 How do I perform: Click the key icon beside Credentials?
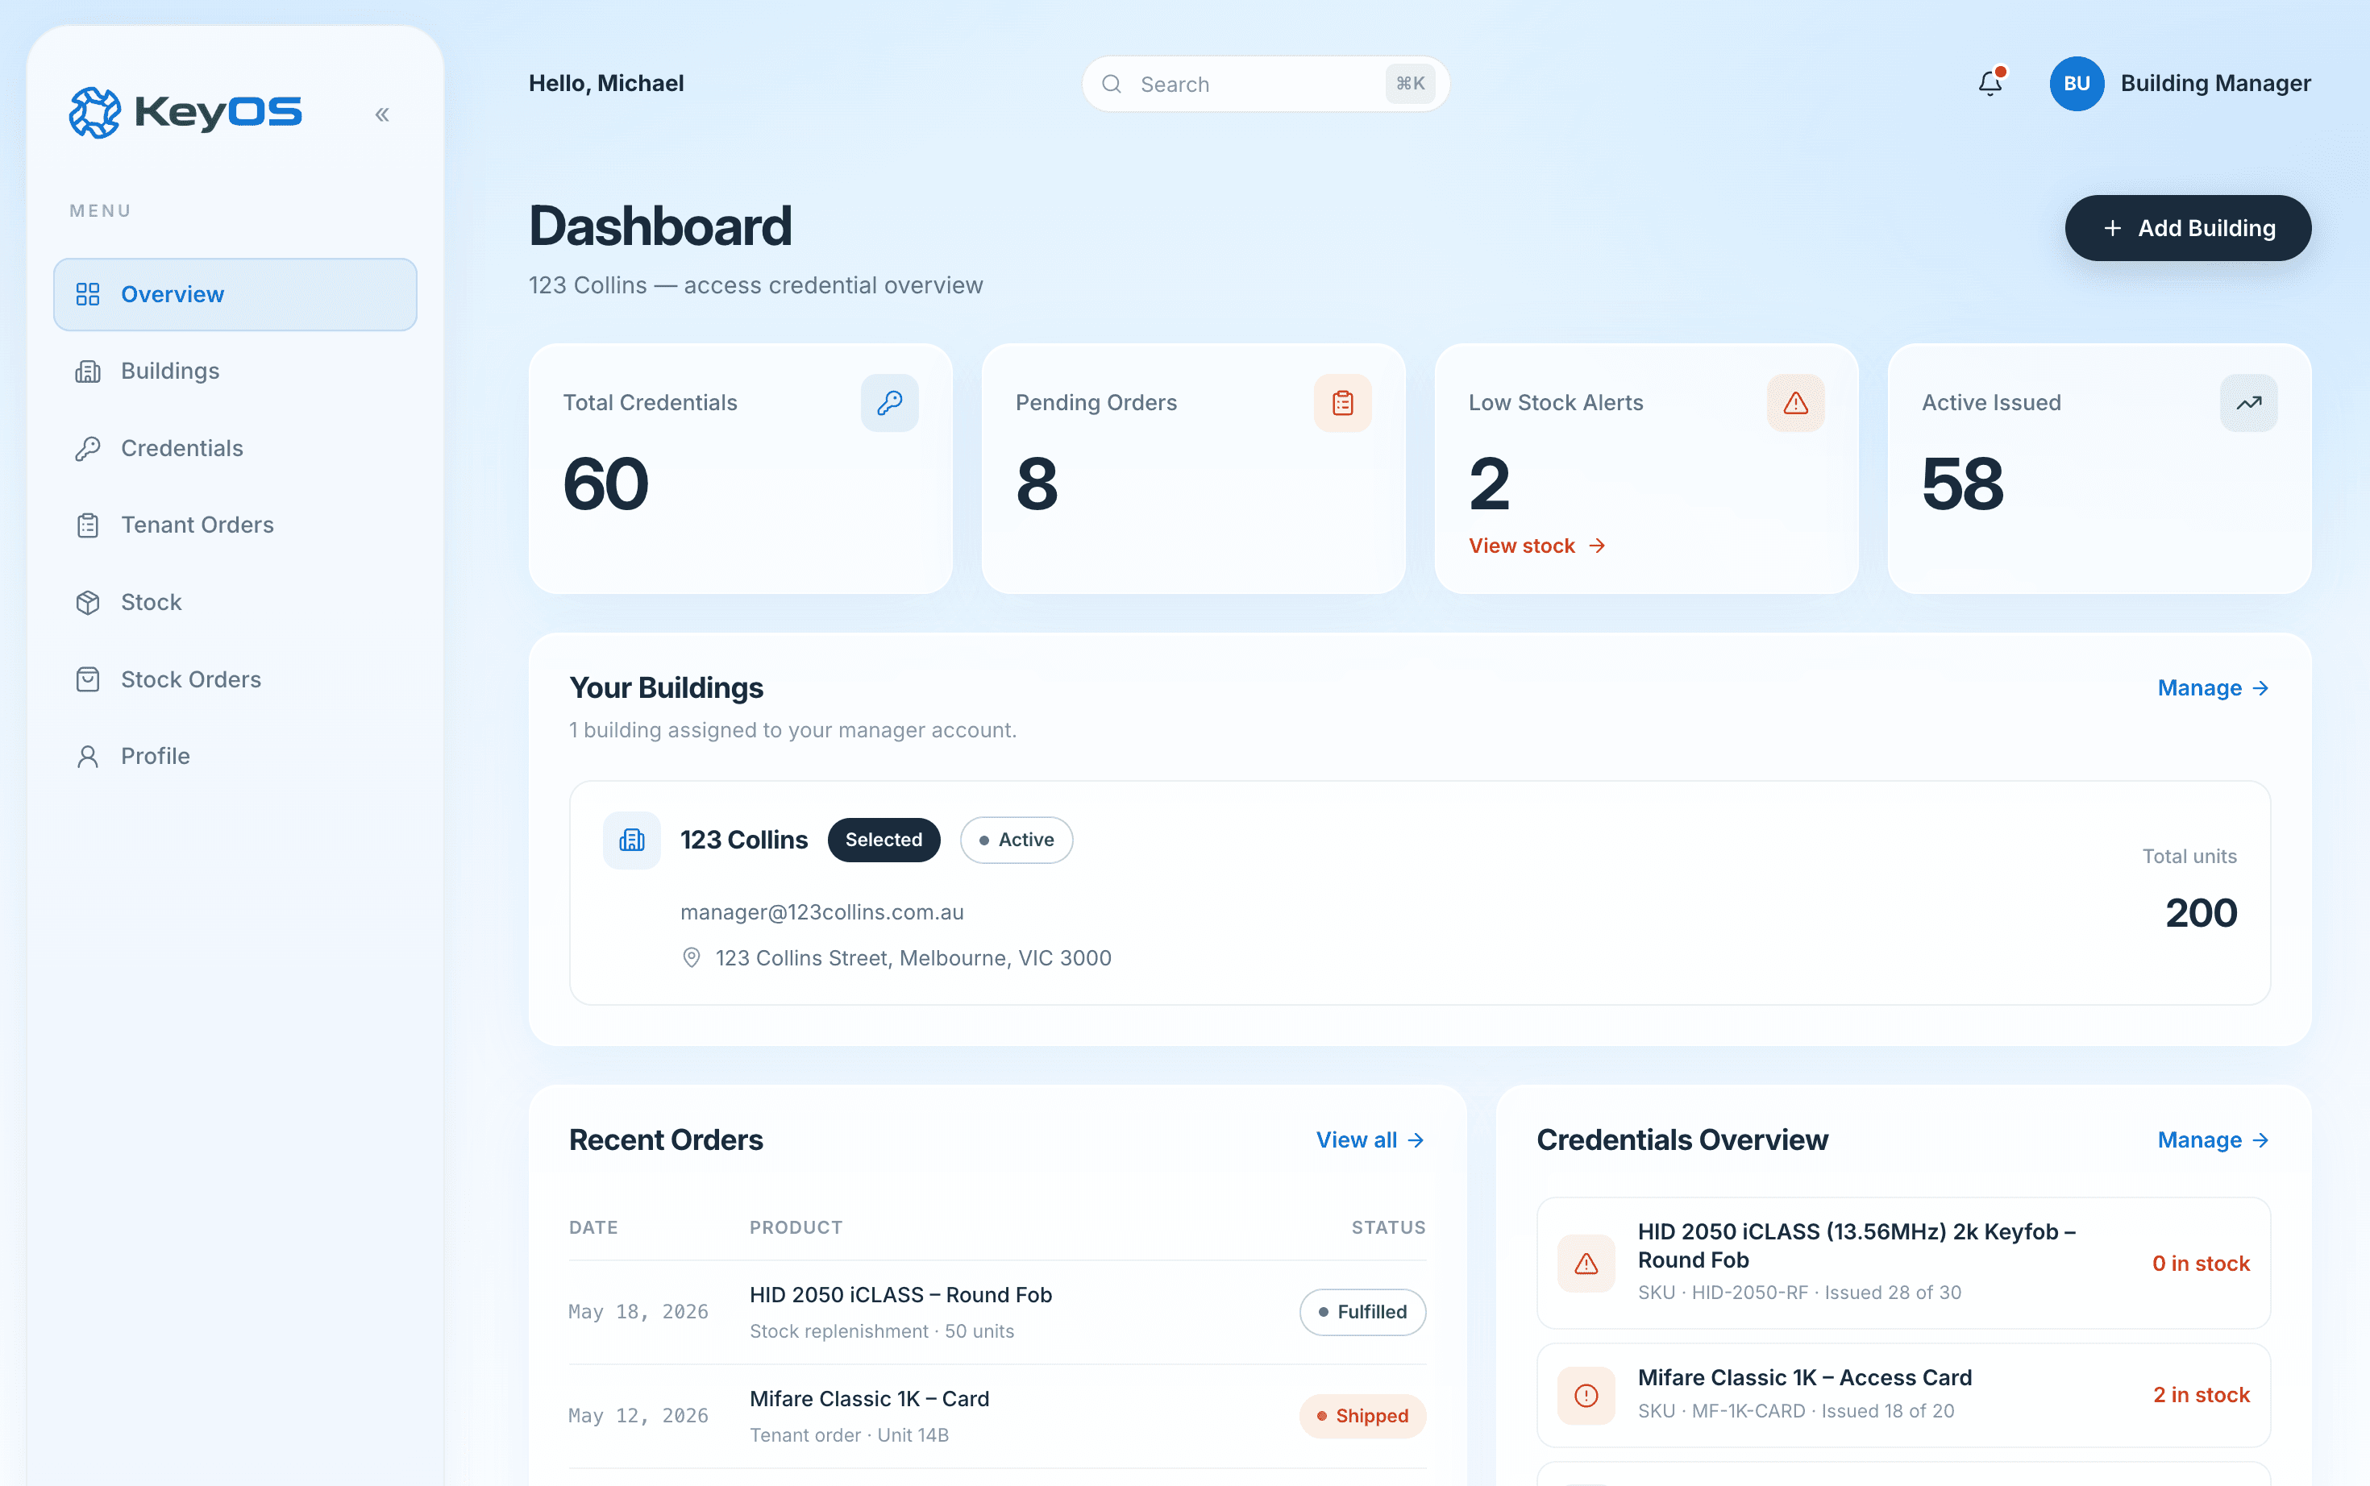coord(88,448)
